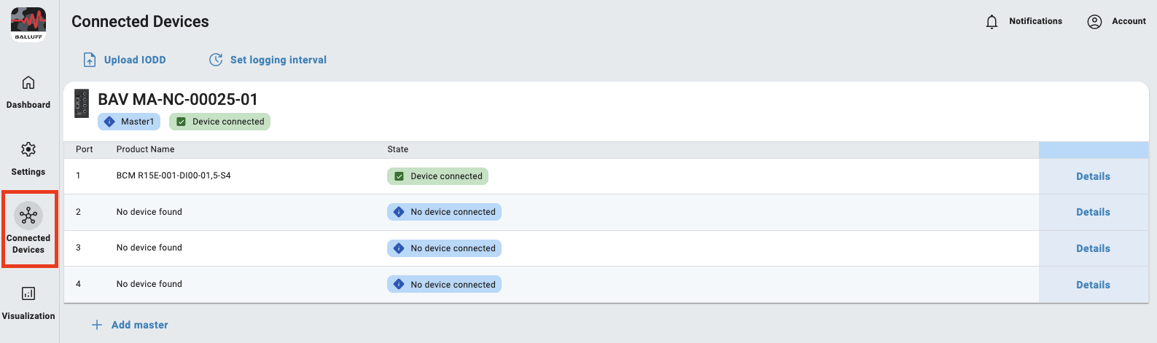Screen dimensions: 1157x343
Task: Open the Visualization chart icon
Action: tap(28, 294)
